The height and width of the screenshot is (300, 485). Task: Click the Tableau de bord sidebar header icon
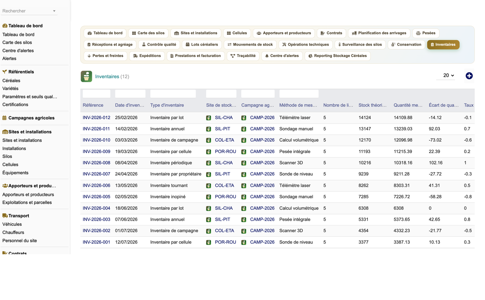point(5,26)
